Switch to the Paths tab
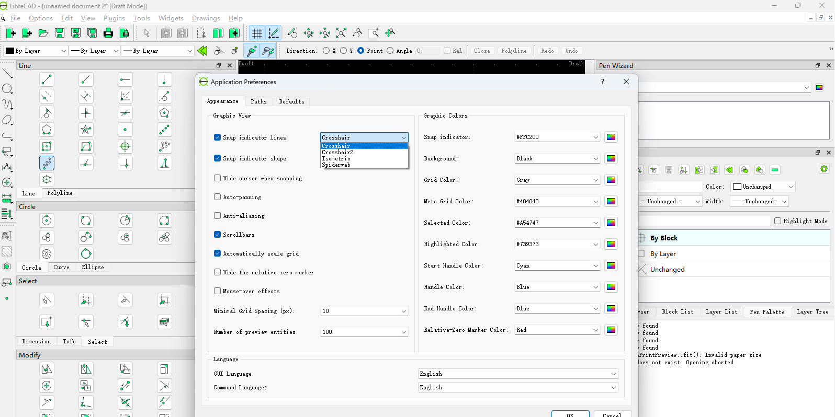 258,101
